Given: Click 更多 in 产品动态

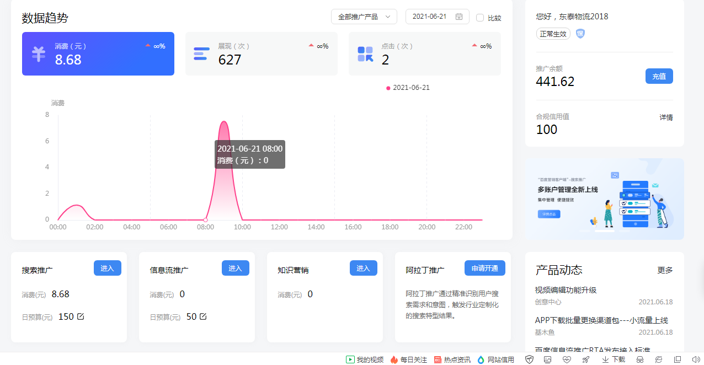Looking at the screenshot, I should point(665,270).
